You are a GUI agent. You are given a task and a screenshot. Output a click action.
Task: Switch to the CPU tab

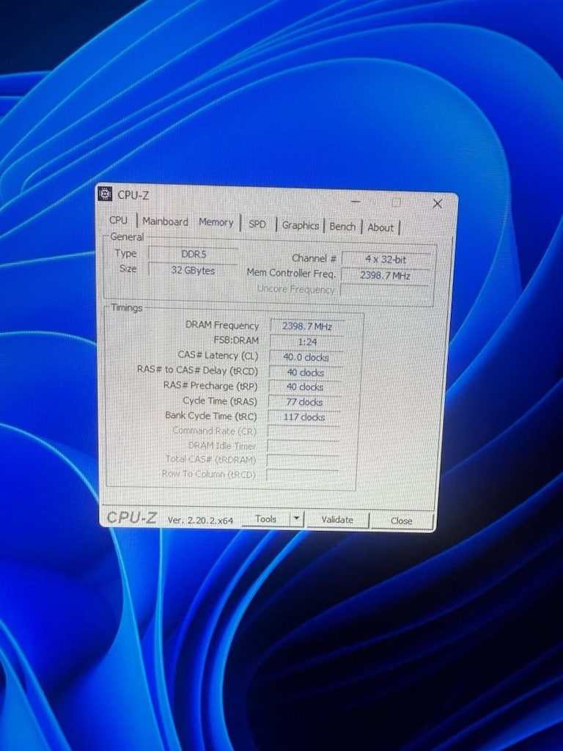tap(118, 220)
